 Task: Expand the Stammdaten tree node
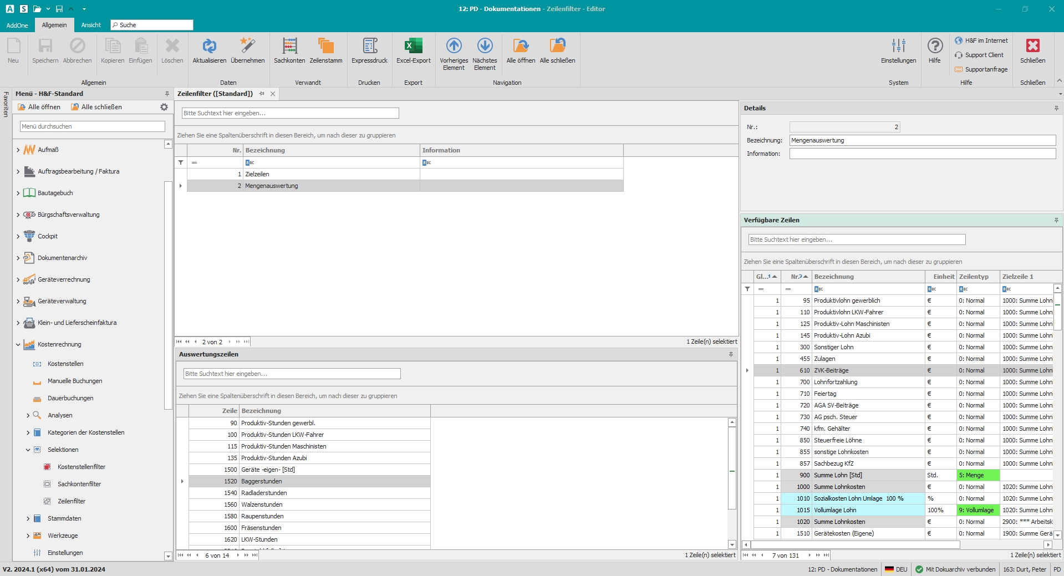point(28,518)
